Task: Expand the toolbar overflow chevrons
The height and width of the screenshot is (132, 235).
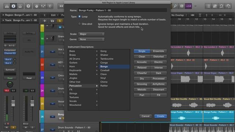Action: tap(195, 6)
